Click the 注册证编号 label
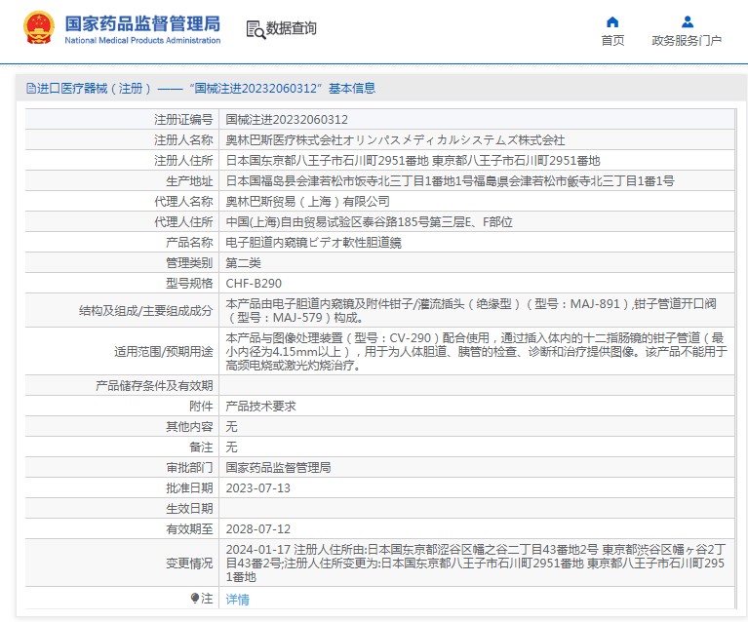 [183, 120]
